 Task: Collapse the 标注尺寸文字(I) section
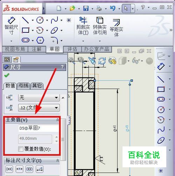click(57, 161)
